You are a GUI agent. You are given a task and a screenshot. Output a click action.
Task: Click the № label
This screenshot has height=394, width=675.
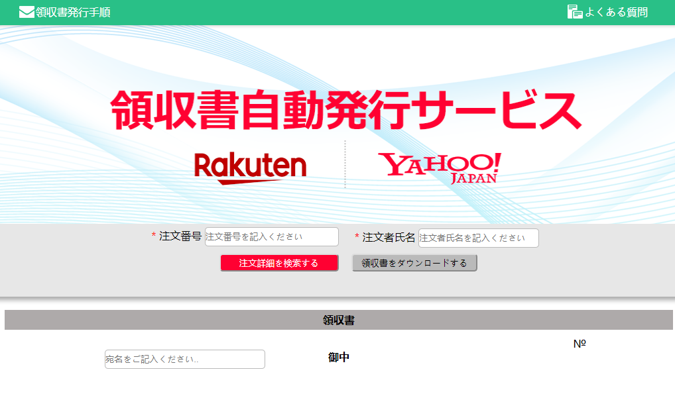pos(580,344)
